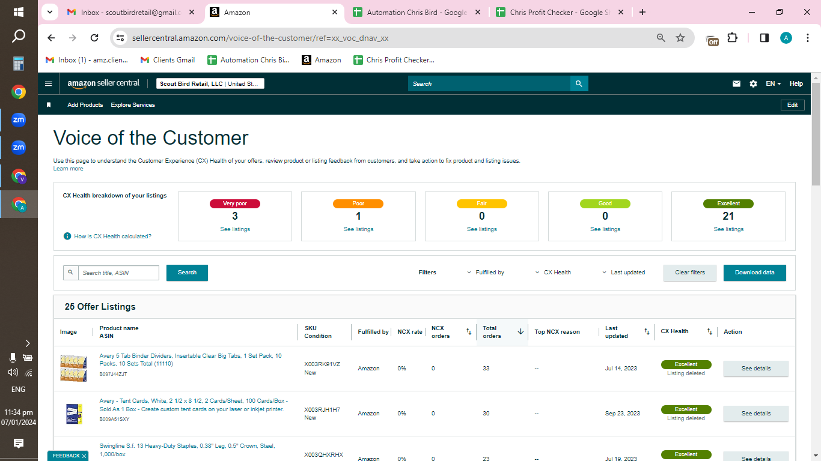Open the Chrome tab search dropdown

49,12
